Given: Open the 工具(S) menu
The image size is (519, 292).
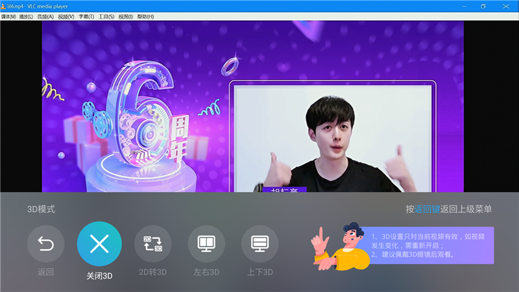Looking at the screenshot, I should (x=106, y=17).
